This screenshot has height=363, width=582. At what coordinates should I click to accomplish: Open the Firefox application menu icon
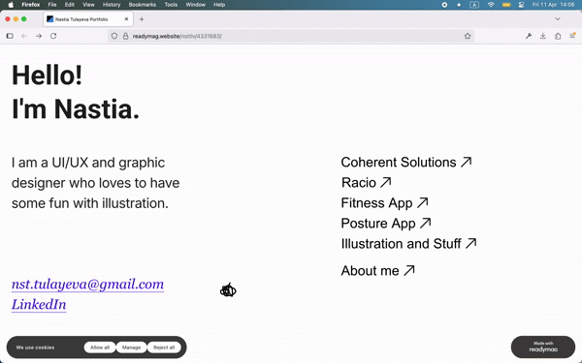coord(572,36)
